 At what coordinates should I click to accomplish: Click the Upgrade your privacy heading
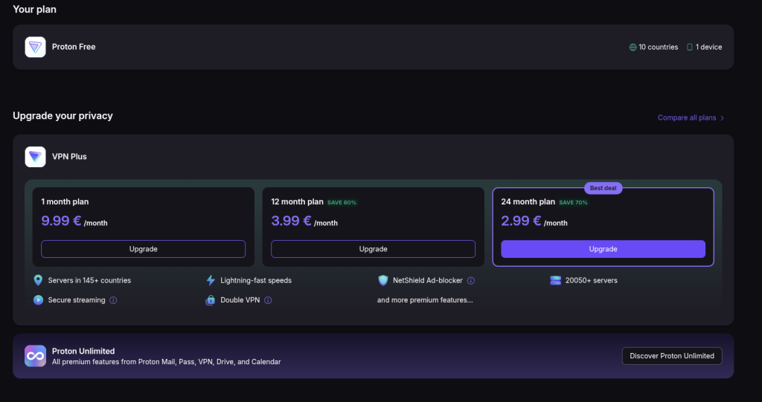point(63,116)
